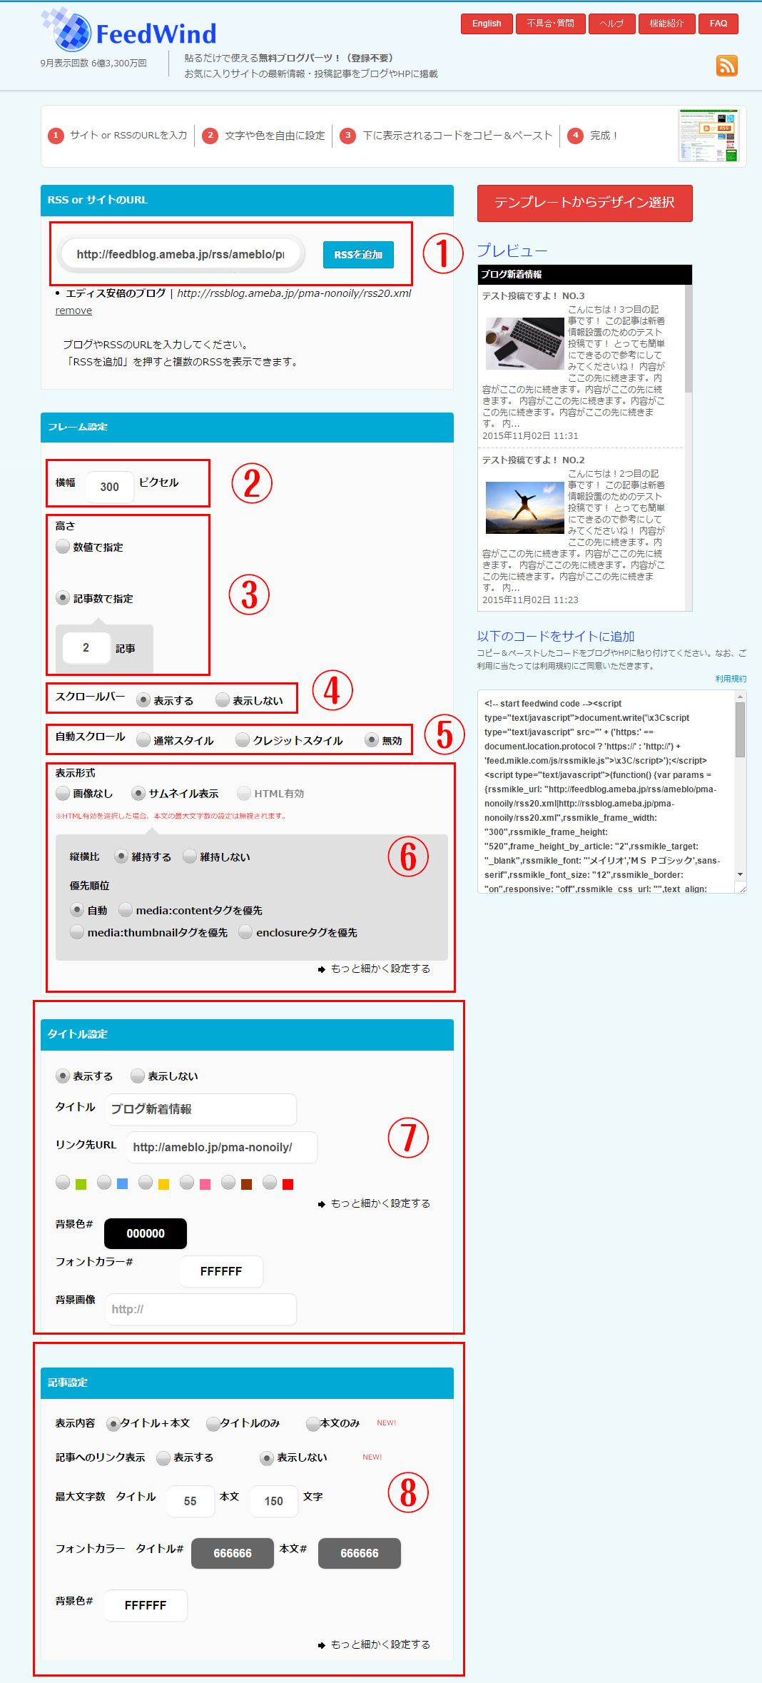Screen dimensions: 762x1683
Task: Pick the blue title color preset
Action: pos(104,1183)
